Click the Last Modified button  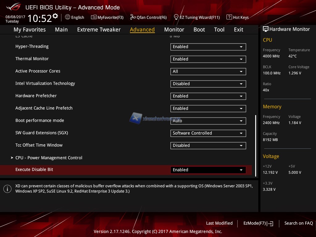pos(219,223)
